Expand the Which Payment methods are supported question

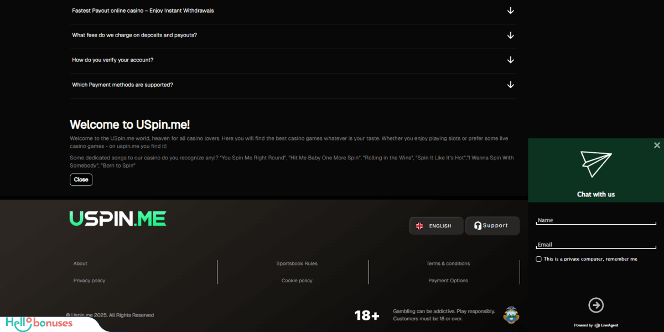click(293, 85)
